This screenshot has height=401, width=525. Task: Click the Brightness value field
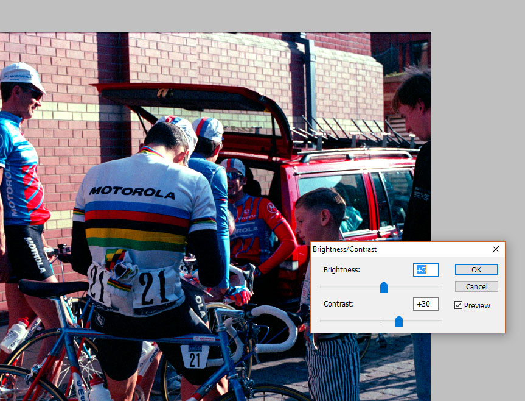426,269
